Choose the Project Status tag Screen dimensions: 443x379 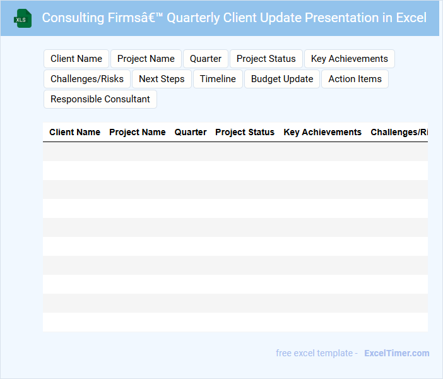click(266, 59)
